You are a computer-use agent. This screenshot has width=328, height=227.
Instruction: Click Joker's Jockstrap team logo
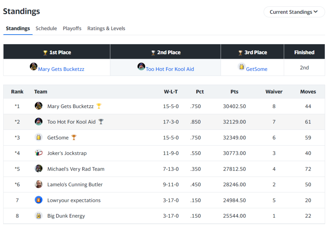(38, 153)
